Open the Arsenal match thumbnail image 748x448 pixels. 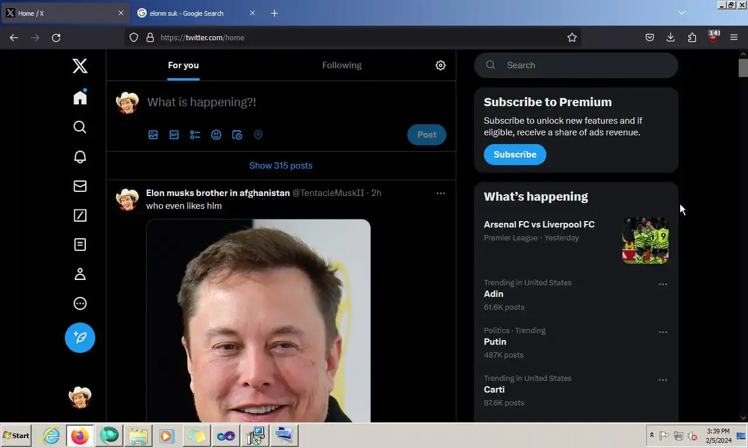coord(645,240)
